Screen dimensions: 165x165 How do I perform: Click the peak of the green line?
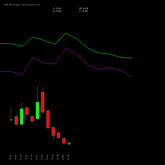click(x=66, y=33)
